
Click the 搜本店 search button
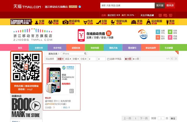tap(170, 6)
